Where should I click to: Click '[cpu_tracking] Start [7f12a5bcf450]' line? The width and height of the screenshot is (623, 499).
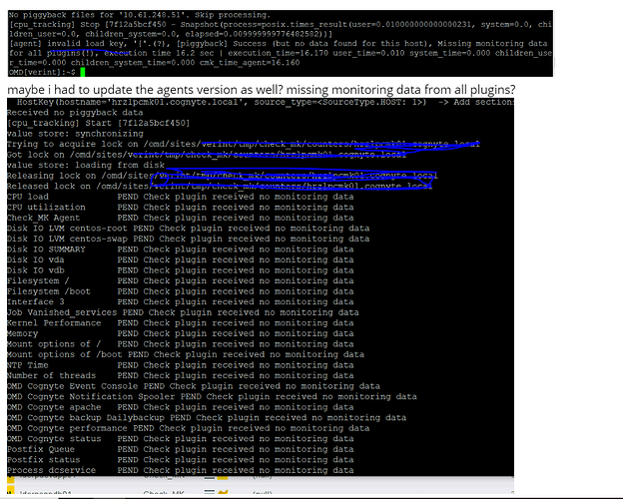pyautogui.click(x=99, y=123)
